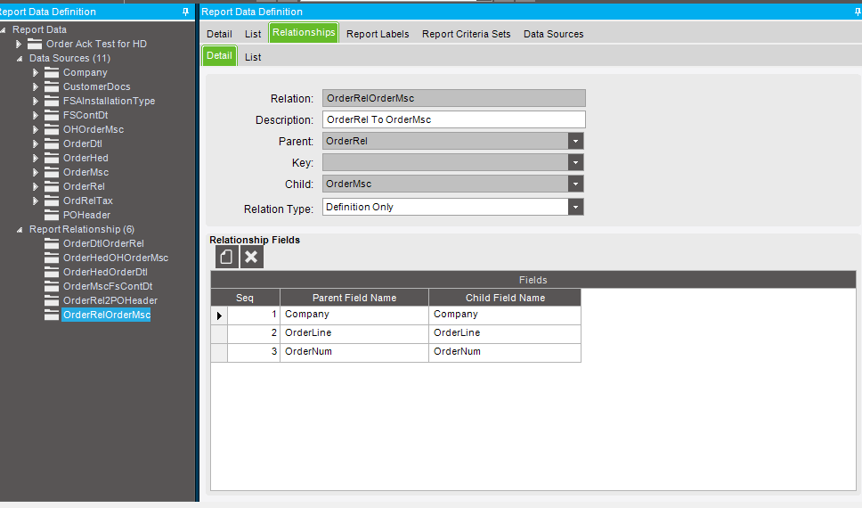Click the CustomerDocs folder icon
862x508 pixels.
coord(52,87)
